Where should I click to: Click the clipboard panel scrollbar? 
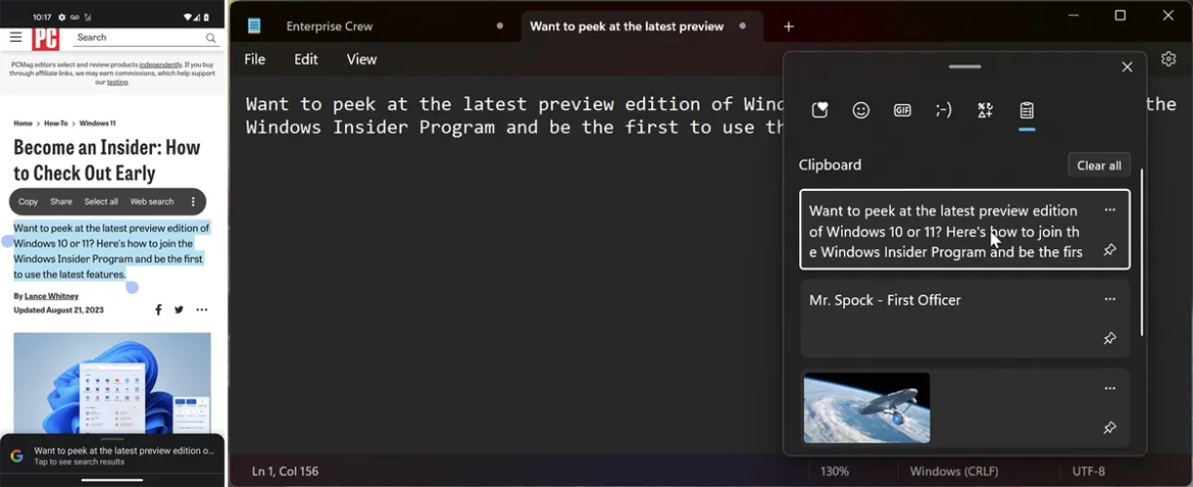pos(1141,253)
